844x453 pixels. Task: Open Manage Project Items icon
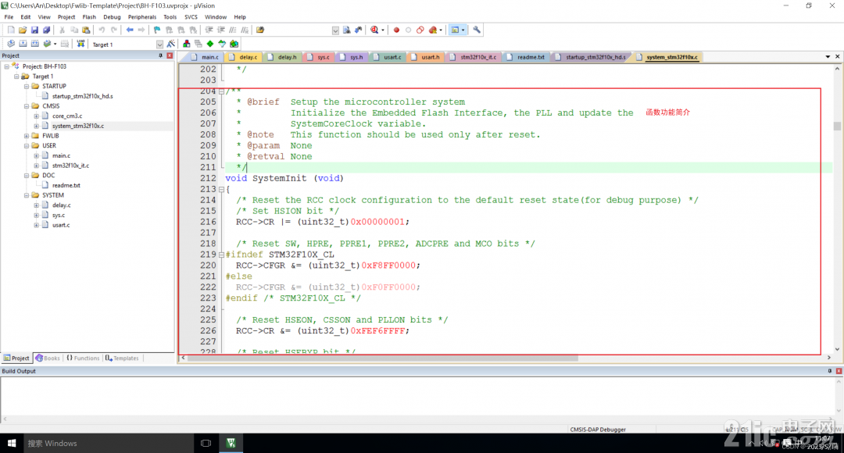pyautogui.click(x=186, y=44)
